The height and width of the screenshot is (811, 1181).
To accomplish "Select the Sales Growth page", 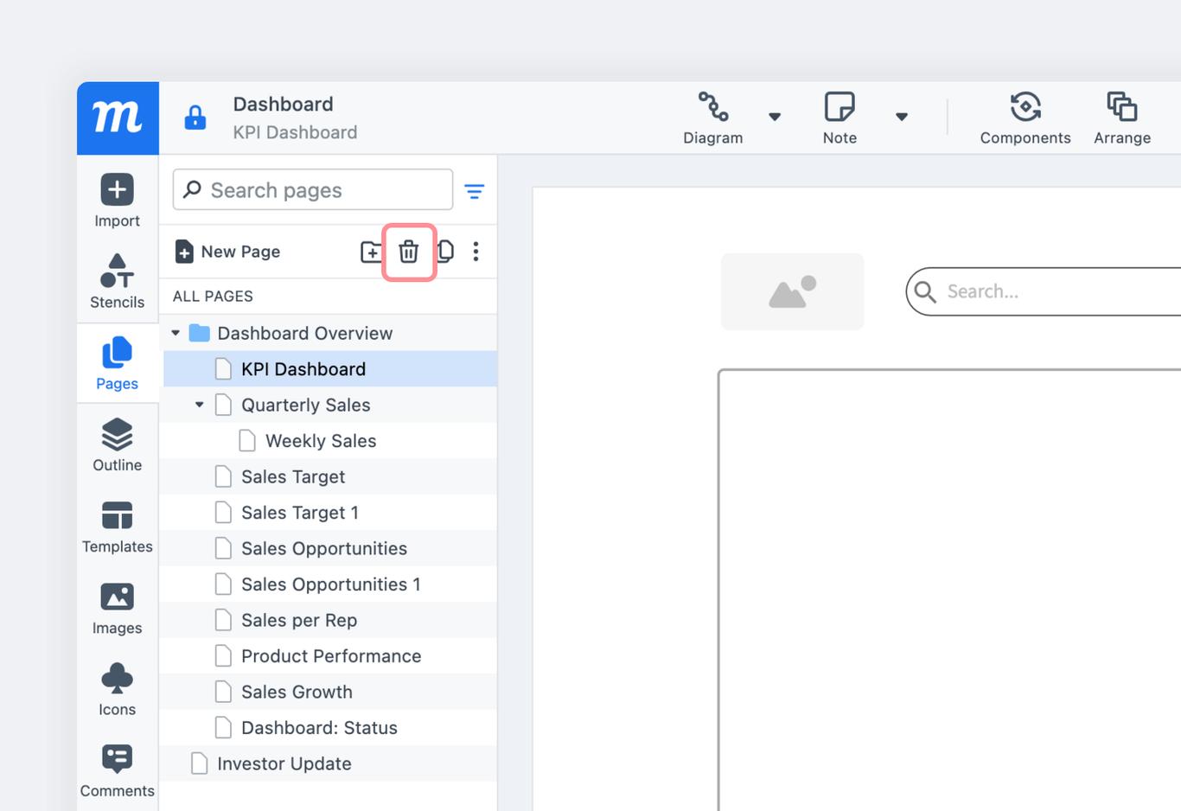I will click(329, 692).
